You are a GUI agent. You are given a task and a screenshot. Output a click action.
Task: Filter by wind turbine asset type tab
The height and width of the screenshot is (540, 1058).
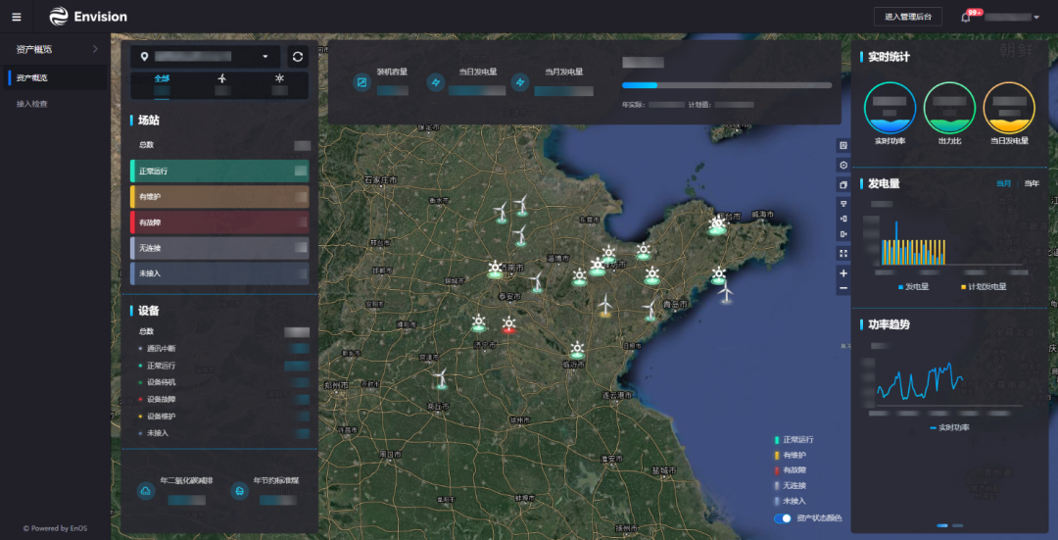click(x=221, y=78)
